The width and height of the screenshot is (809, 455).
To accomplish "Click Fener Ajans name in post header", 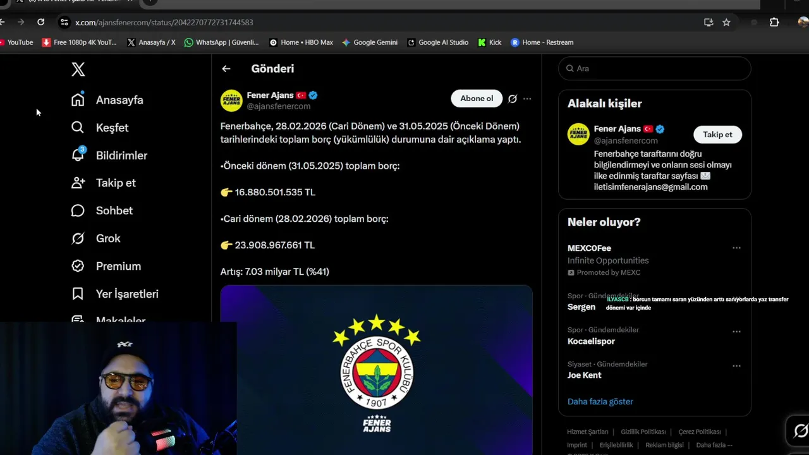I will point(270,95).
